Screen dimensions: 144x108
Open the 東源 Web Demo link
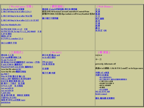point(98,11)
